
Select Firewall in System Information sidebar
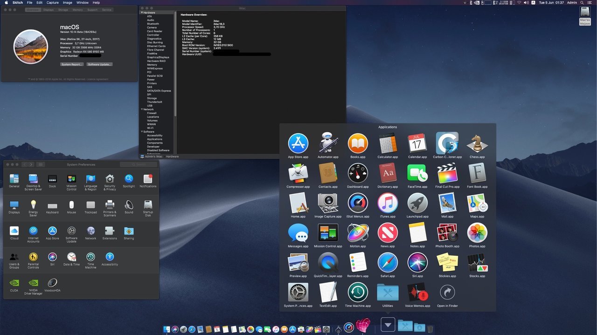pos(152,113)
